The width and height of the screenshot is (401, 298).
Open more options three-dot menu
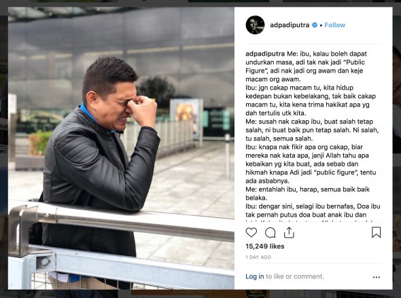pos(377,277)
